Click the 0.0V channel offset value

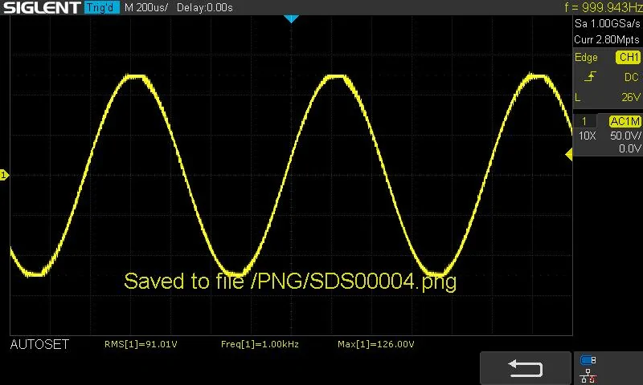click(x=630, y=148)
